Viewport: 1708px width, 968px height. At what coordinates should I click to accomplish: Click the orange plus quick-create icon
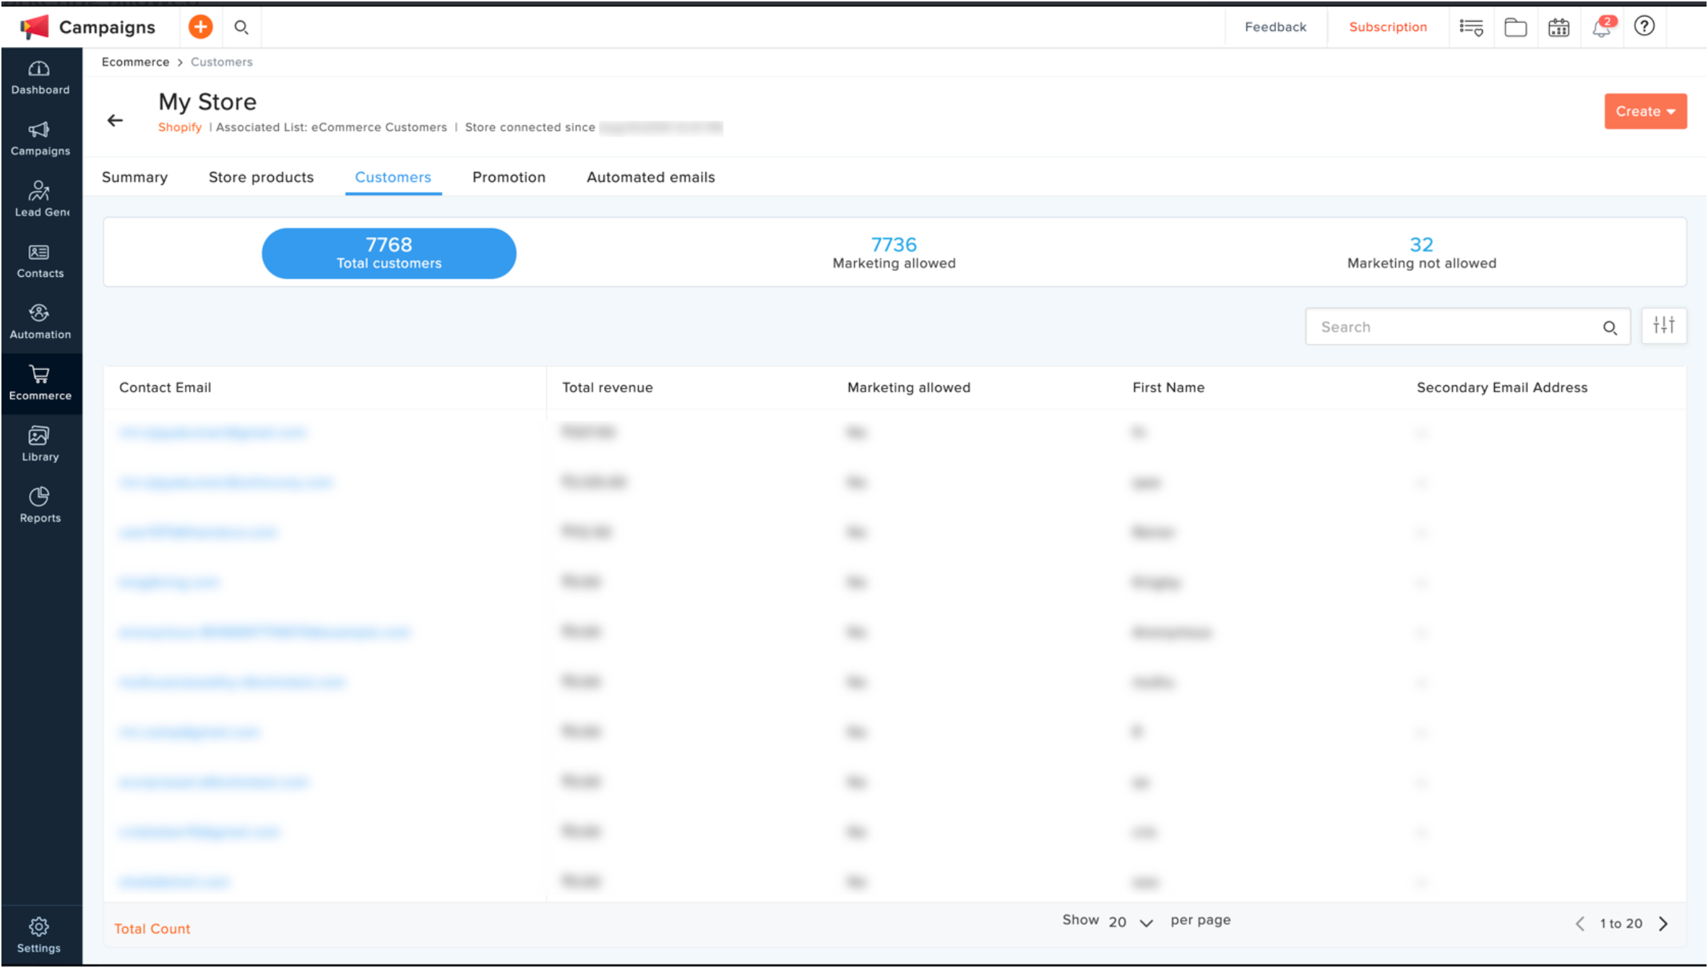(x=200, y=27)
